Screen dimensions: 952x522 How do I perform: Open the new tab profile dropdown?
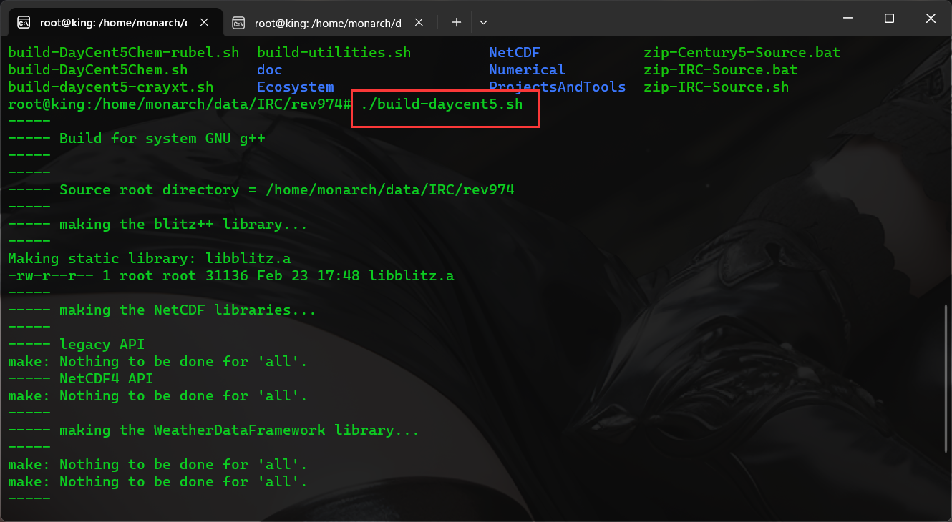coord(483,22)
